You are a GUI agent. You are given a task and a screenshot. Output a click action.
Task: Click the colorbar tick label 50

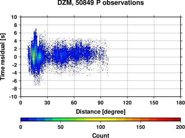(61, 127)
